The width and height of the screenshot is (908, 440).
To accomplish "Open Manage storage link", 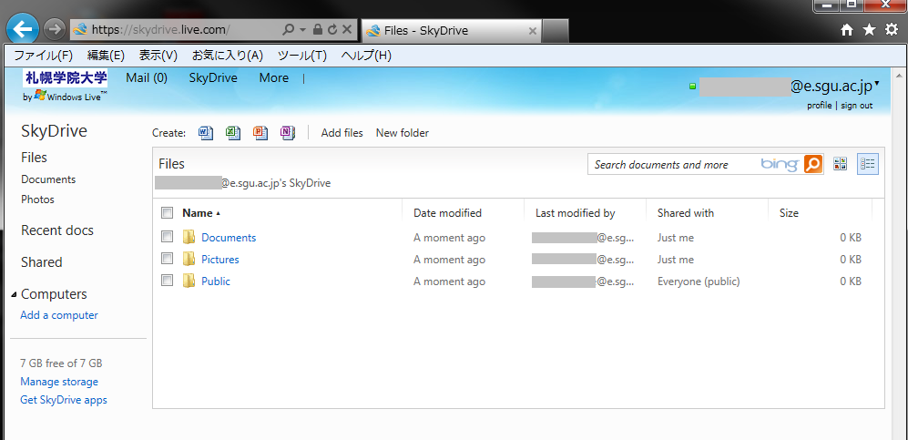I will pyautogui.click(x=59, y=382).
